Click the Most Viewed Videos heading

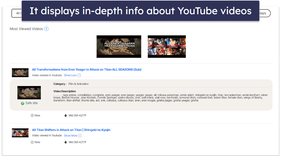coord(26,29)
